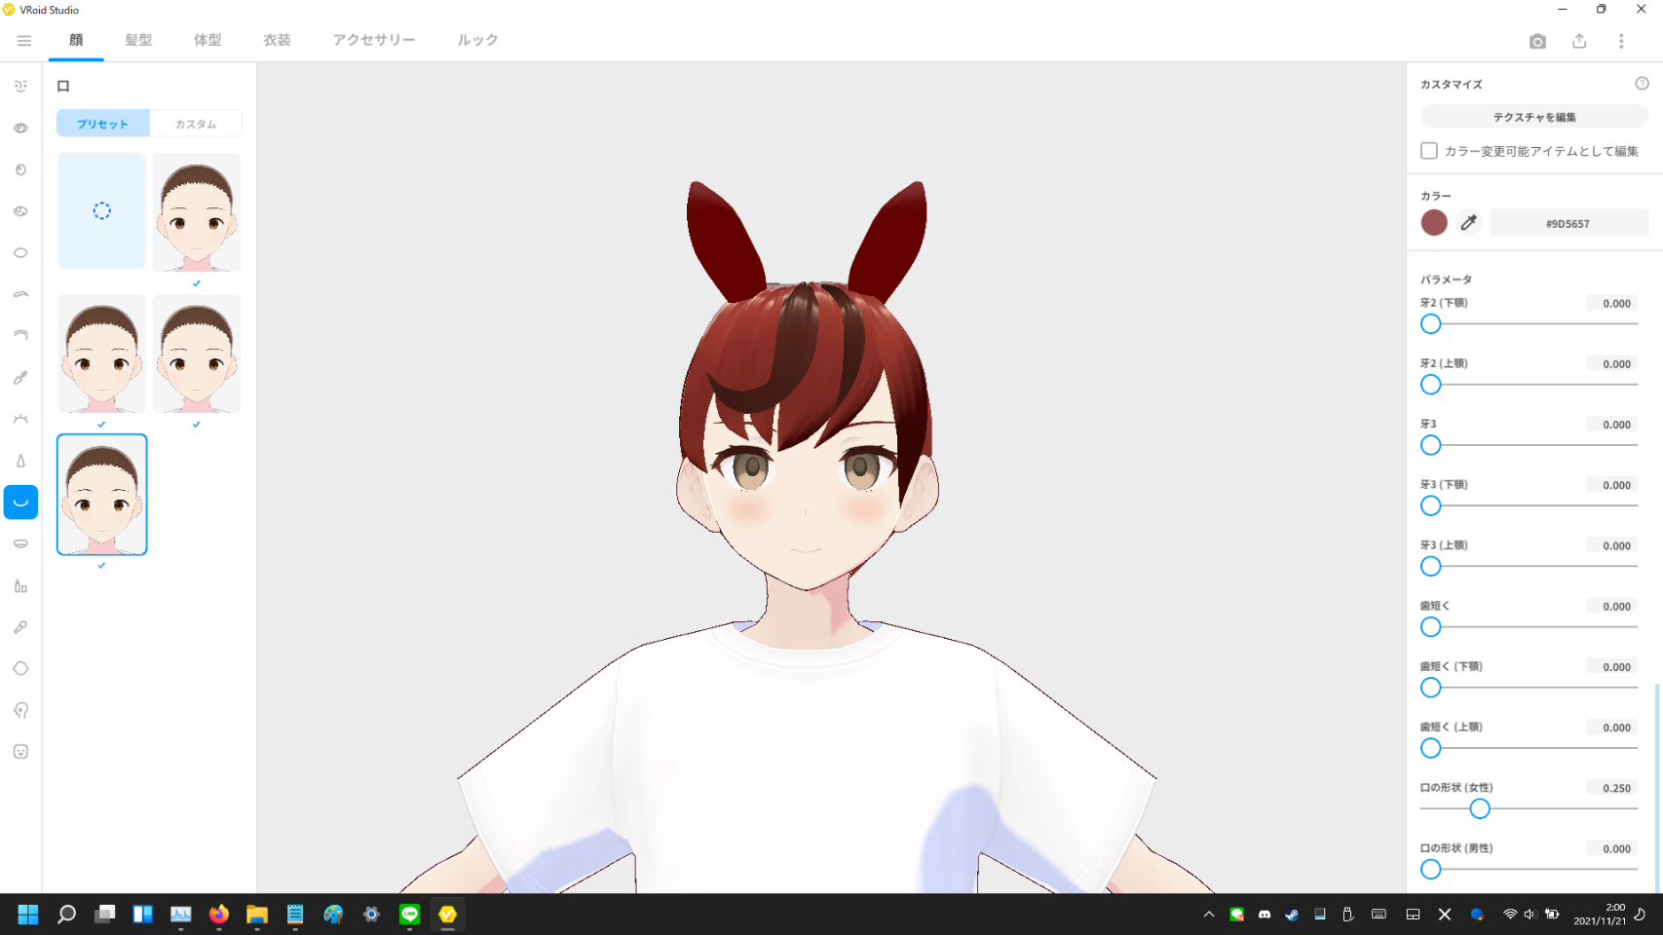
Task: Select the eyedropper color picker
Action: click(x=1469, y=223)
